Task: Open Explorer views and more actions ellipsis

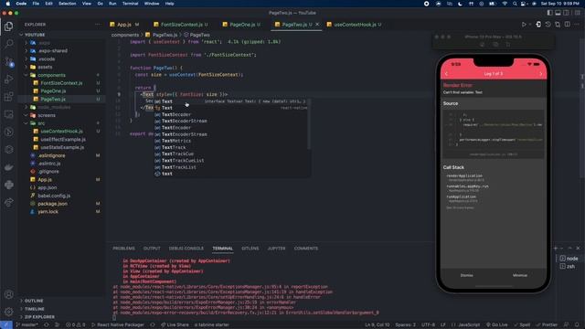Action: (x=98, y=25)
